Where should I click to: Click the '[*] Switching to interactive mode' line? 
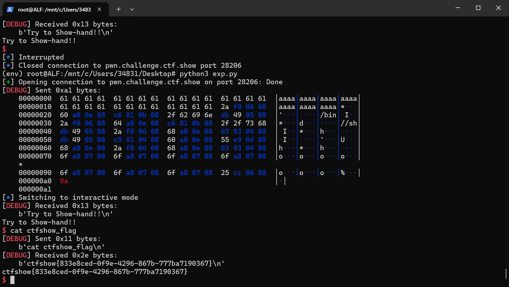tap(70, 197)
